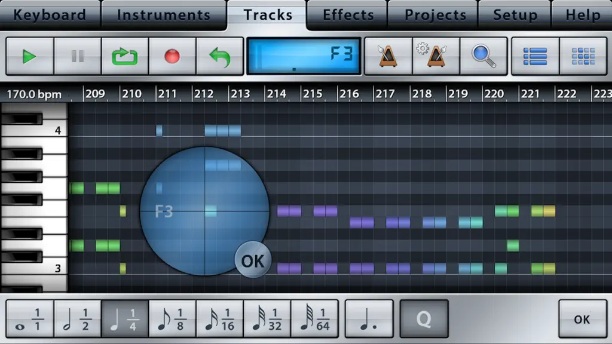Open metronome settings with gear icon

[436, 56]
